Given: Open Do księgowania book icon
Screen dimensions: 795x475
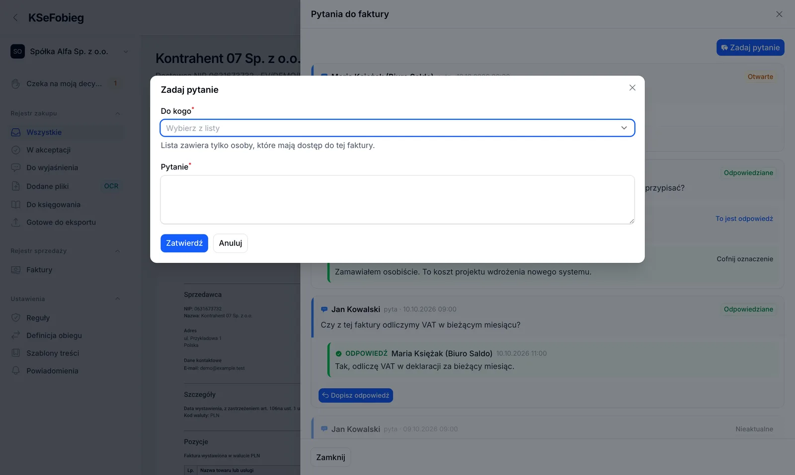Looking at the screenshot, I should click(x=16, y=205).
